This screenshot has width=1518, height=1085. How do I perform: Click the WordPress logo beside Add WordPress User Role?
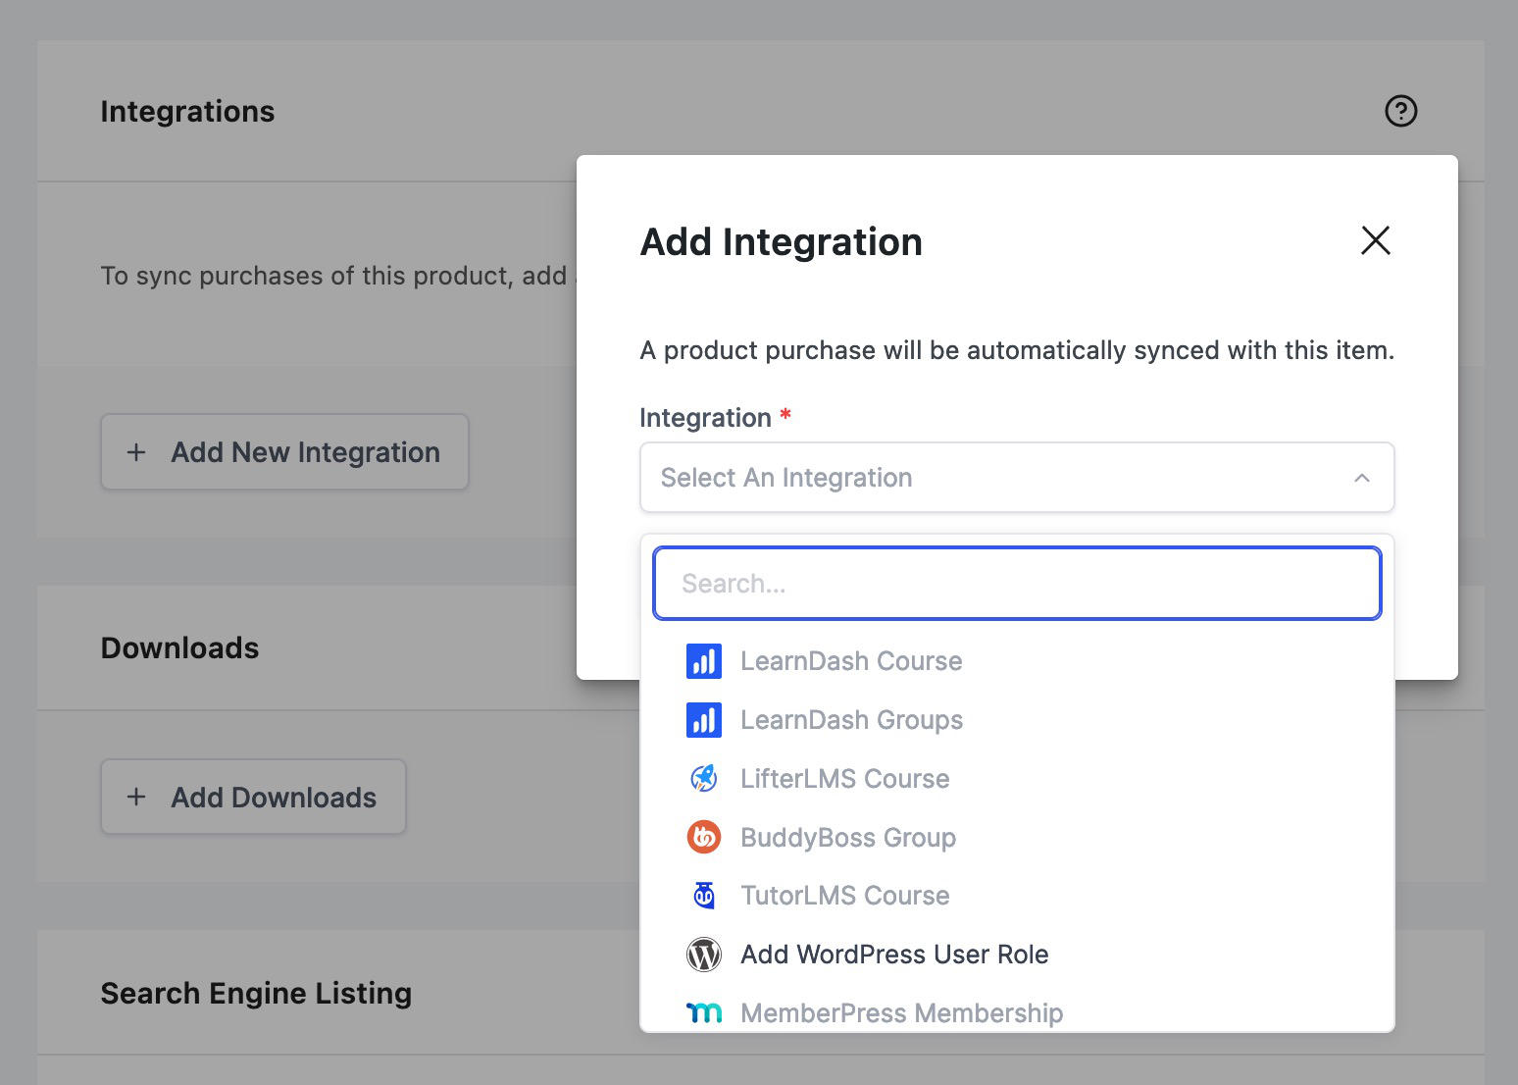click(x=703, y=954)
